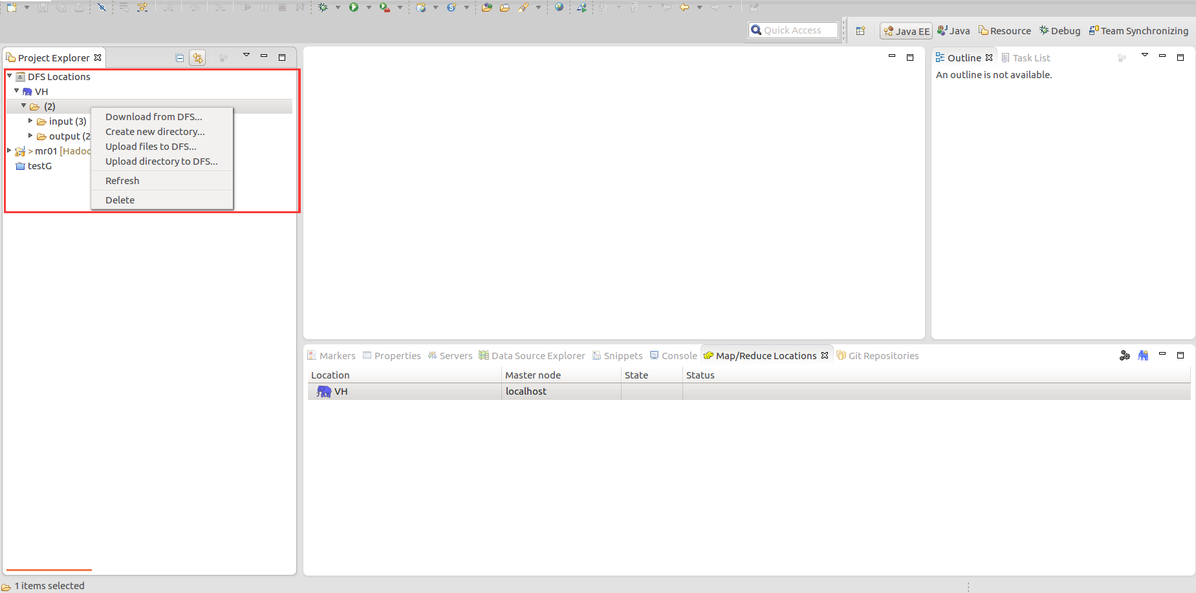
Task: Click the blue elephant icon in Map/Reduce Locations panel
Action: [x=323, y=391]
